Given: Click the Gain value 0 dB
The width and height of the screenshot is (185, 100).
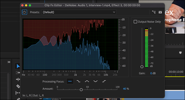Looking at the screenshot, I should [153, 73].
